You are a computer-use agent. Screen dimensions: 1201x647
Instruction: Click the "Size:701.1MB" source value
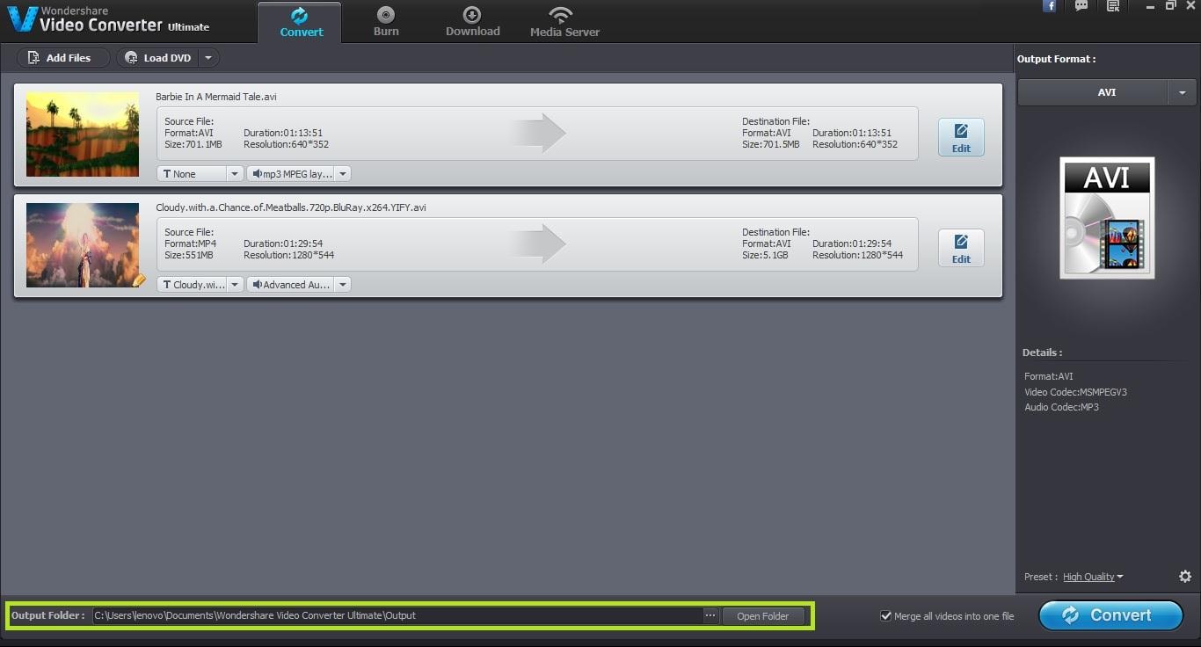(x=193, y=144)
